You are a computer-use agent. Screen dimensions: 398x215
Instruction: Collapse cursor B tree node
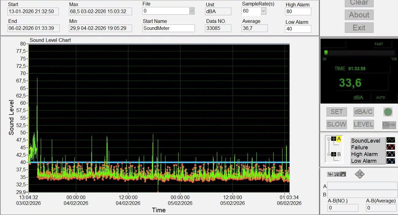(x=329, y=154)
